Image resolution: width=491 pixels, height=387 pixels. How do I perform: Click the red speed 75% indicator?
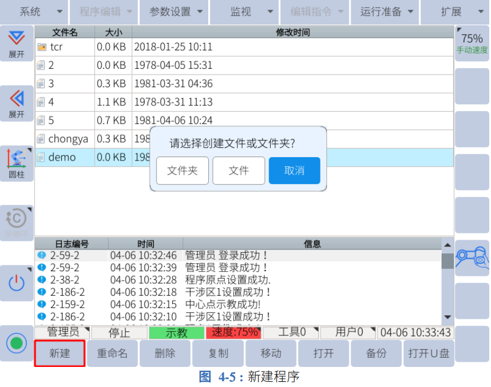[233, 333]
